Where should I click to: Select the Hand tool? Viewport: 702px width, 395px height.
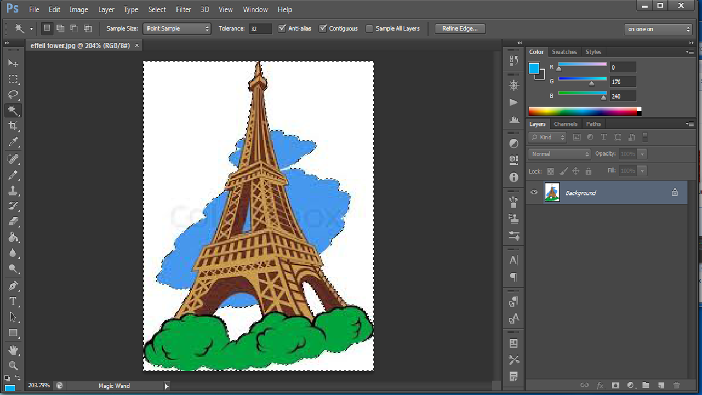coord(13,350)
